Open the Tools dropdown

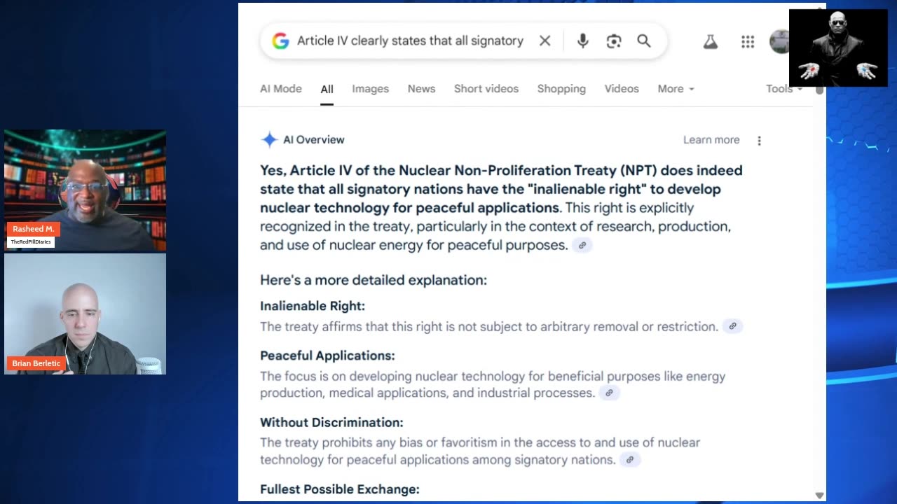[x=783, y=89]
